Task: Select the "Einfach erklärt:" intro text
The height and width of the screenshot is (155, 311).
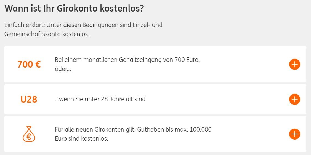Action: (24, 25)
